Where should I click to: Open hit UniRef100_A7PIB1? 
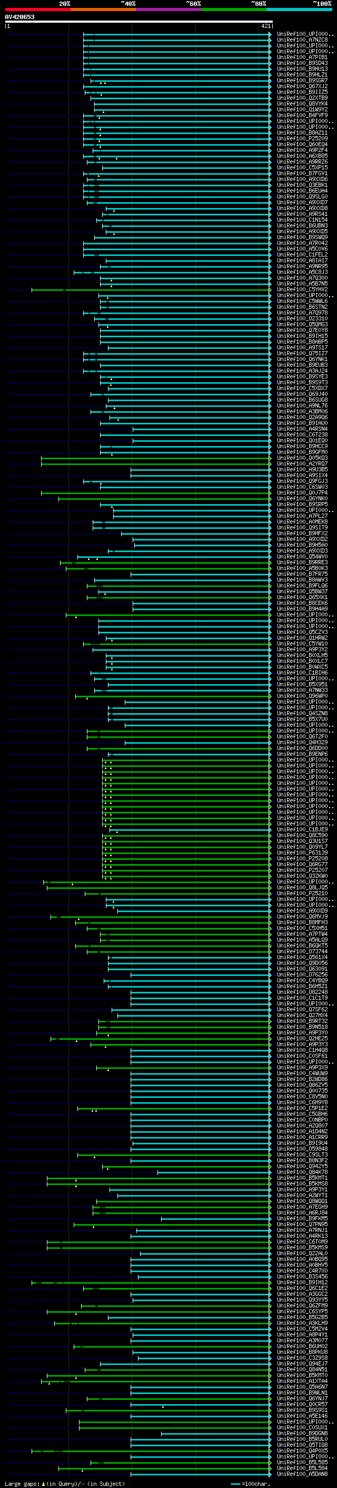click(x=302, y=57)
